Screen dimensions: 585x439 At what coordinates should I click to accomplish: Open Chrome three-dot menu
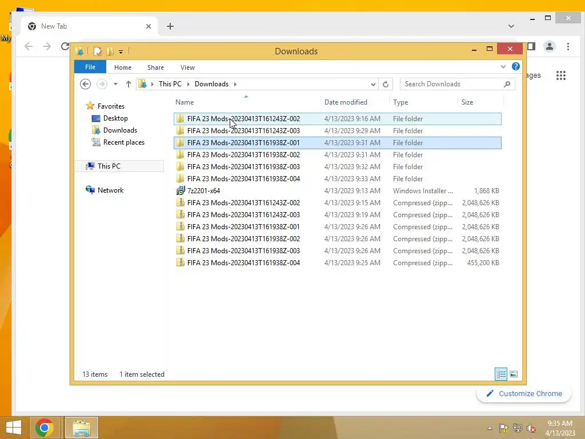(568, 46)
